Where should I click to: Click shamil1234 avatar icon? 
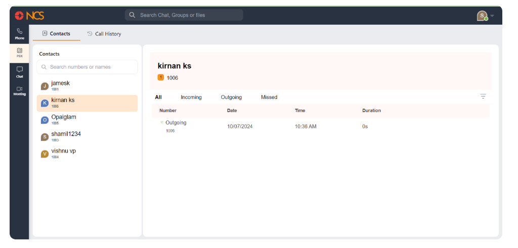[x=45, y=136]
